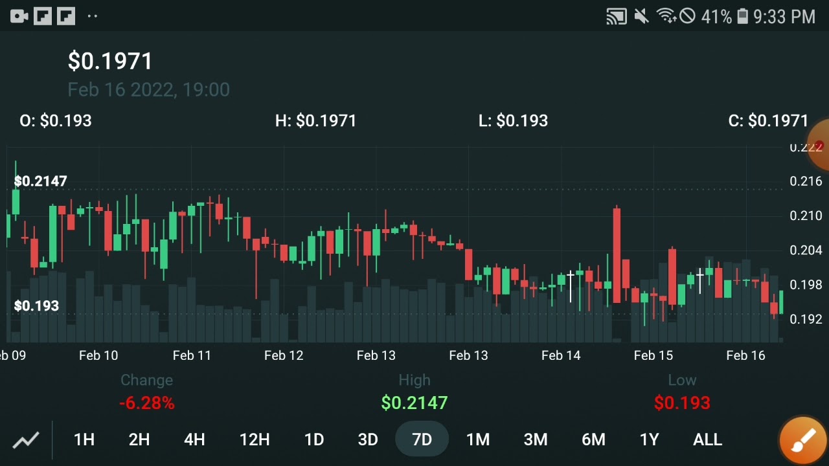Show the ALL time range
The height and width of the screenshot is (466, 829).
707,440
